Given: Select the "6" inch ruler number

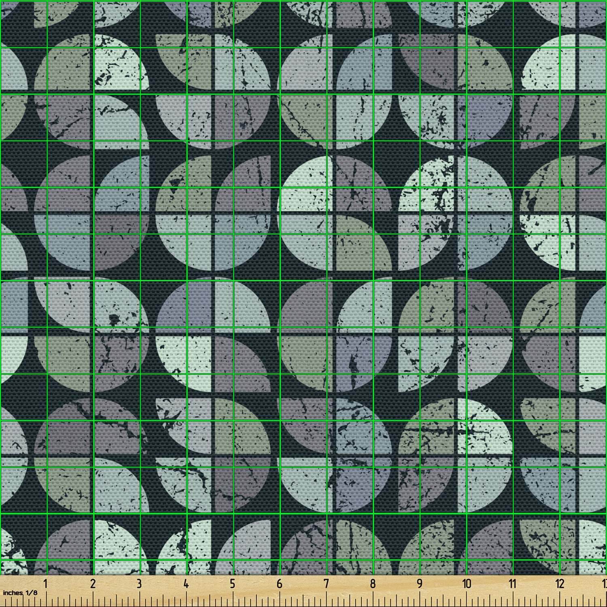Looking at the screenshot, I should pos(279,584).
